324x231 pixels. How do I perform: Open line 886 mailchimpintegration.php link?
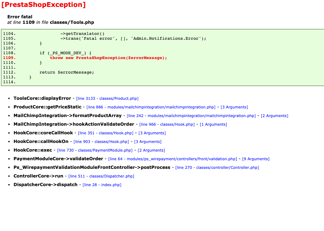(151, 107)
